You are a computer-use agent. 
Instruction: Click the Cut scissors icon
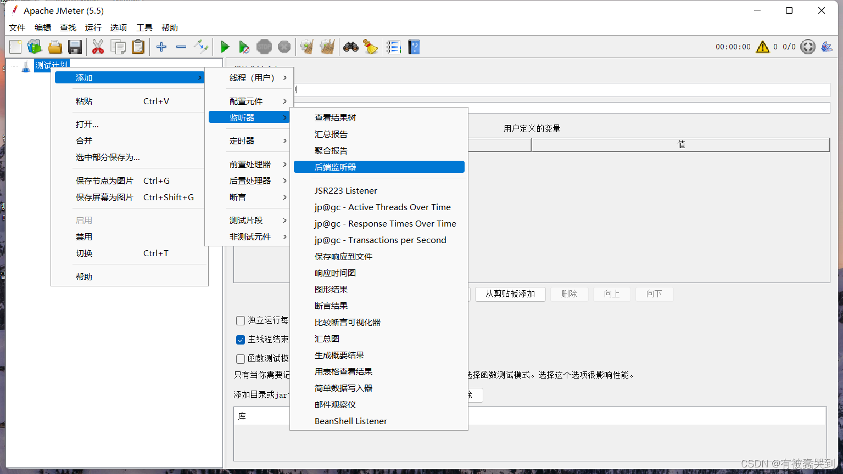[x=98, y=47]
